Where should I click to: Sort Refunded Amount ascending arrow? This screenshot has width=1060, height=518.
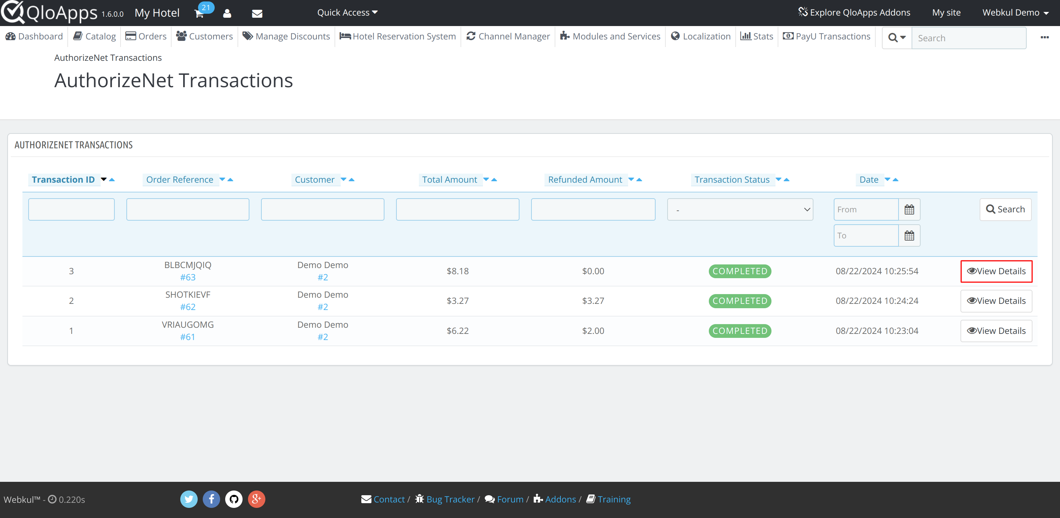click(x=639, y=179)
